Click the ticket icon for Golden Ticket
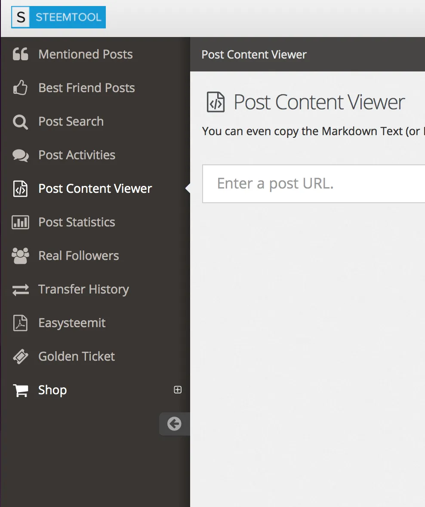The width and height of the screenshot is (425, 507). pyautogui.click(x=20, y=357)
